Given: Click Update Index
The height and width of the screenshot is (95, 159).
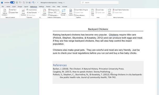Looking at the screenshot, I should point(100,13).
